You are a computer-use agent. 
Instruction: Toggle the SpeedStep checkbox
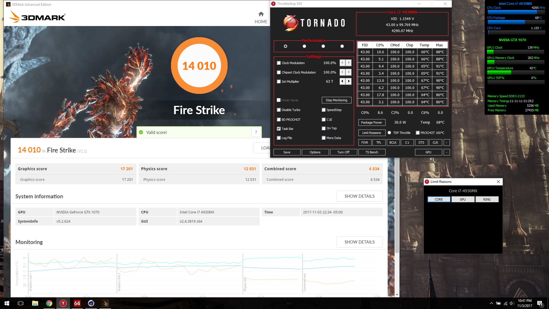(x=324, y=110)
